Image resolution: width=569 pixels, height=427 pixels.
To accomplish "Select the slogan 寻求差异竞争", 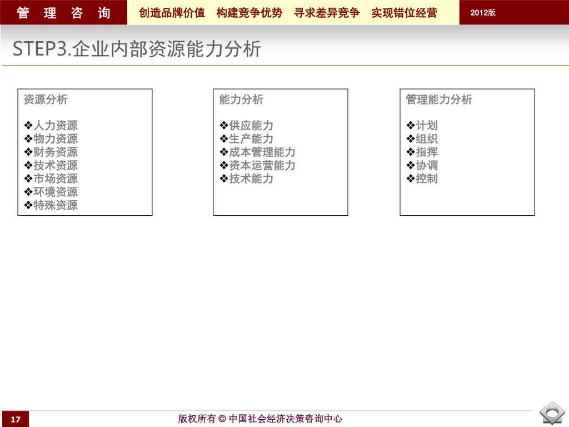I will pyautogui.click(x=327, y=13).
